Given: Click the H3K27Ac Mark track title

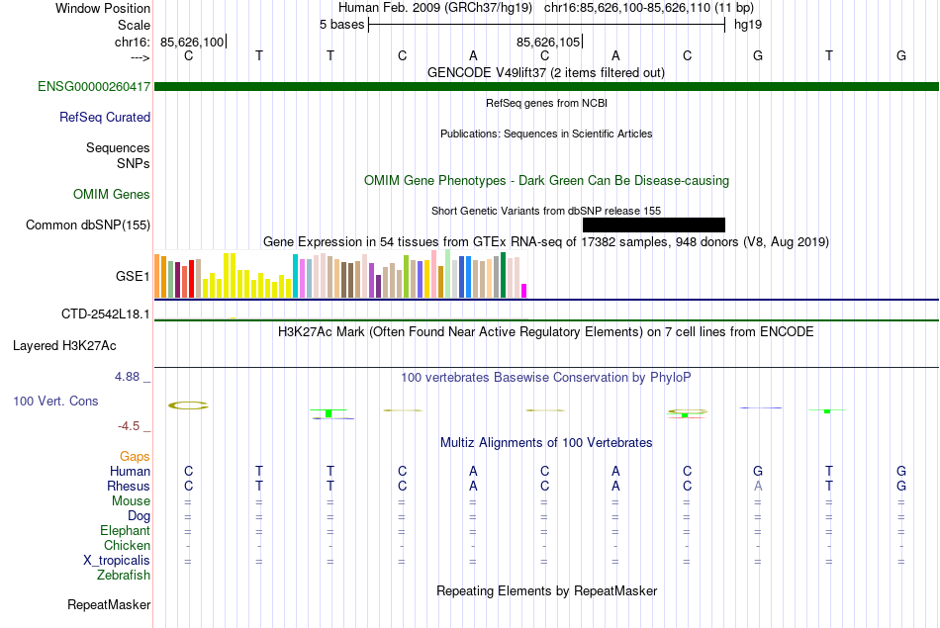Looking at the screenshot, I should [x=546, y=332].
